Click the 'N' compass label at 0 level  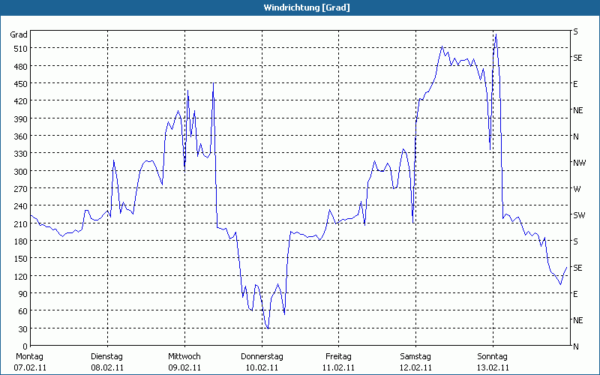coord(576,347)
